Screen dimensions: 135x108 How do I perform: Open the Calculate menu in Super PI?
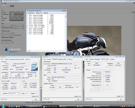click(x=31, y=13)
